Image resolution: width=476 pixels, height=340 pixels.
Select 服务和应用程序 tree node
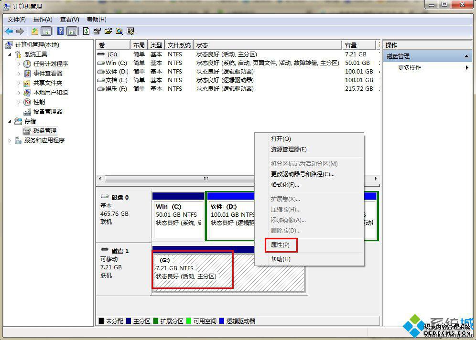(x=44, y=140)
